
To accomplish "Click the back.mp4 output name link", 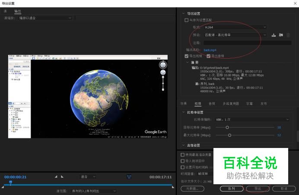I will (x=210, y=50).
